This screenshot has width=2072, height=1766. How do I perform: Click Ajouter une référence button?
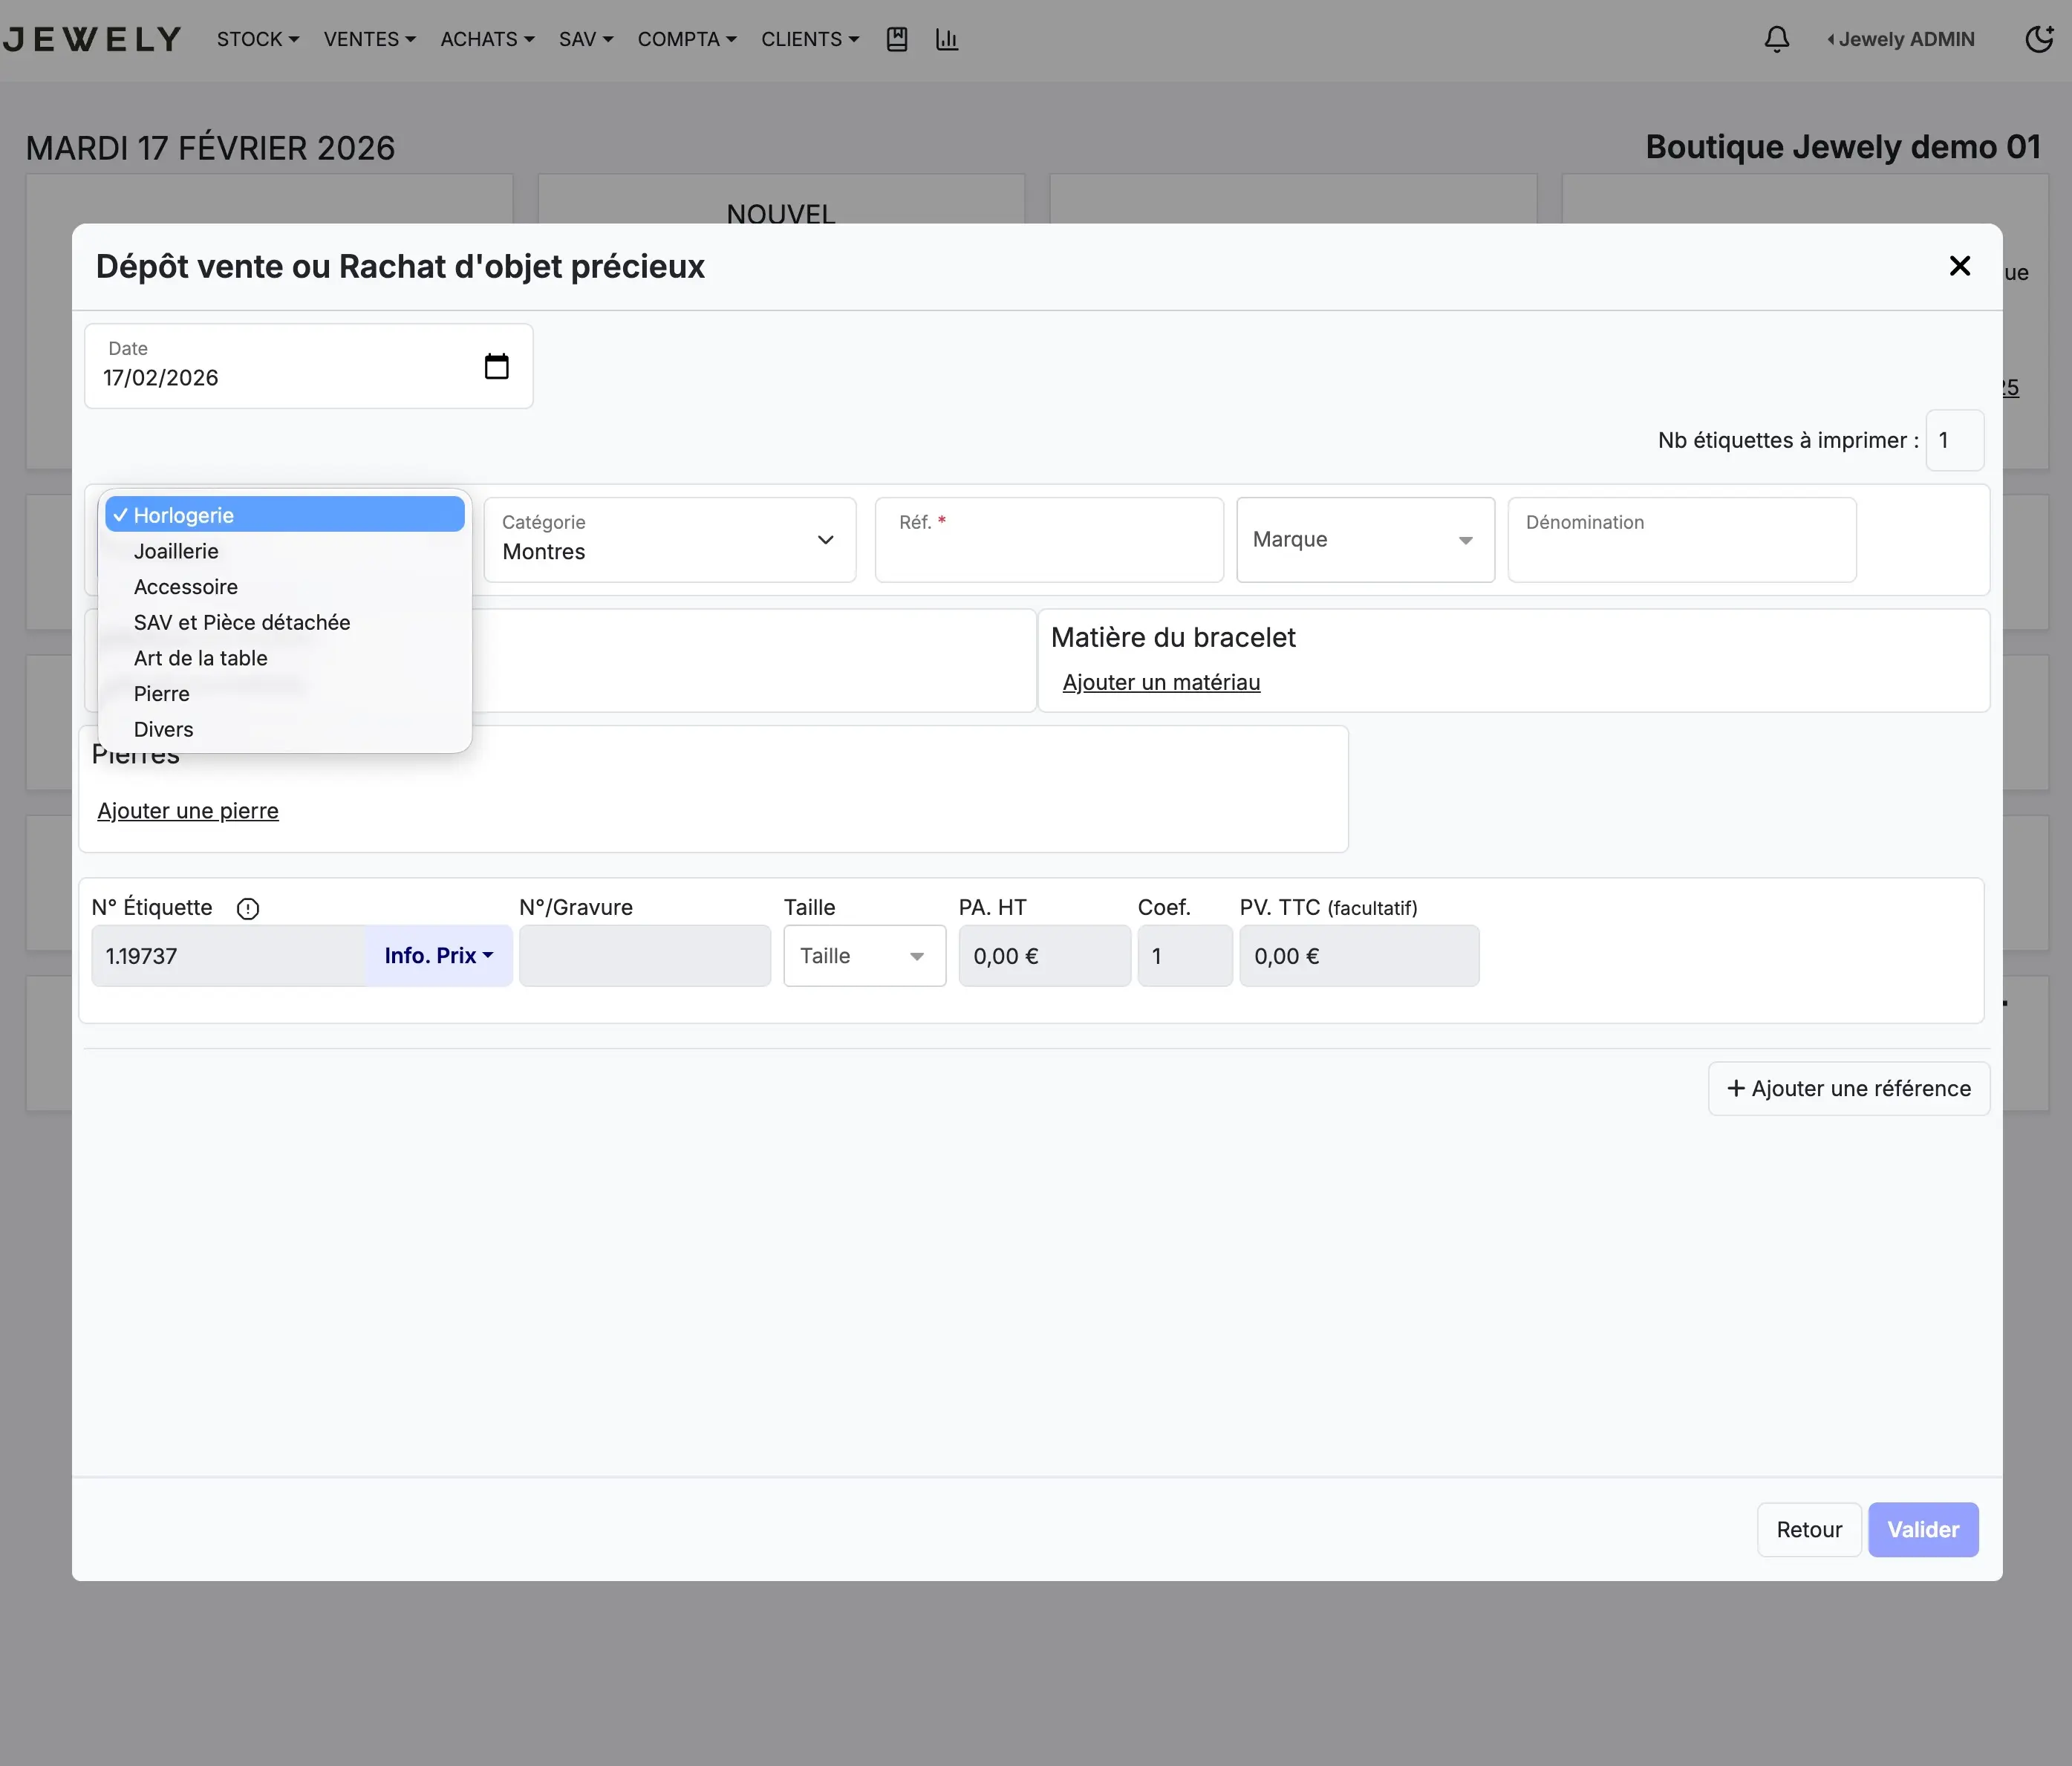pos(1848,1088)
